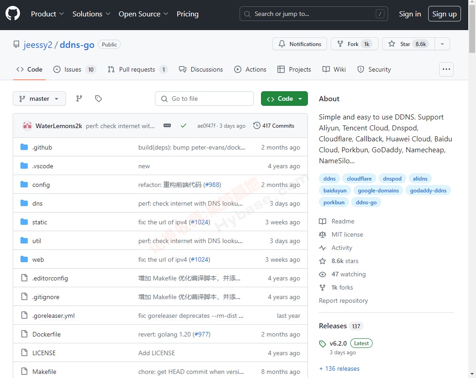Viewport: 476px width, 378px height.
Task: Open the .gitignore file name
Action: click(x=46, y=297)
